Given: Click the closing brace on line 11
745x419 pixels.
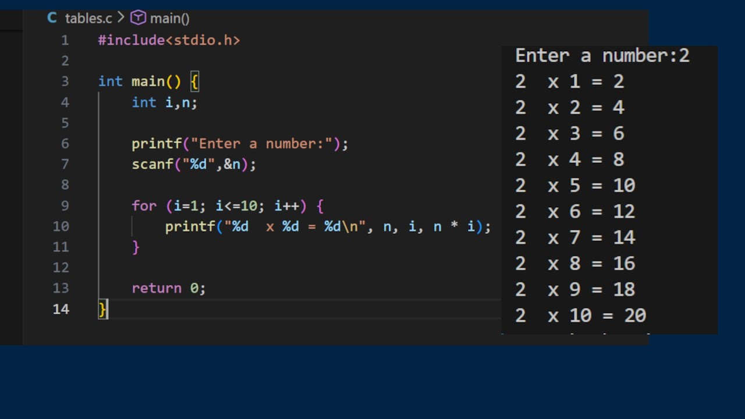Looking at the screenshot, I should (136, 247).
